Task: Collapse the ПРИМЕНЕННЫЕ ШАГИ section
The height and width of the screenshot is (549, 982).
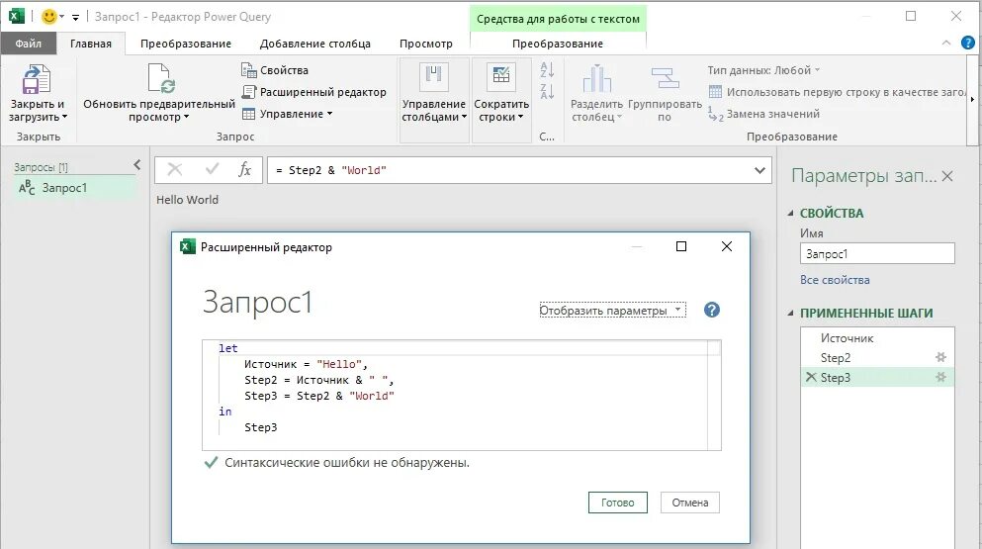Action: tap(790, 313)
